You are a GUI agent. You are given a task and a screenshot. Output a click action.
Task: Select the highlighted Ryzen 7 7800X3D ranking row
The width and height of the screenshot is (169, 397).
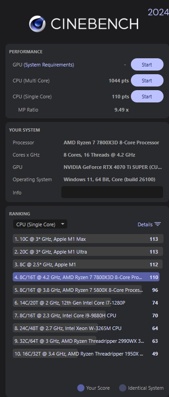pos(86,277)
